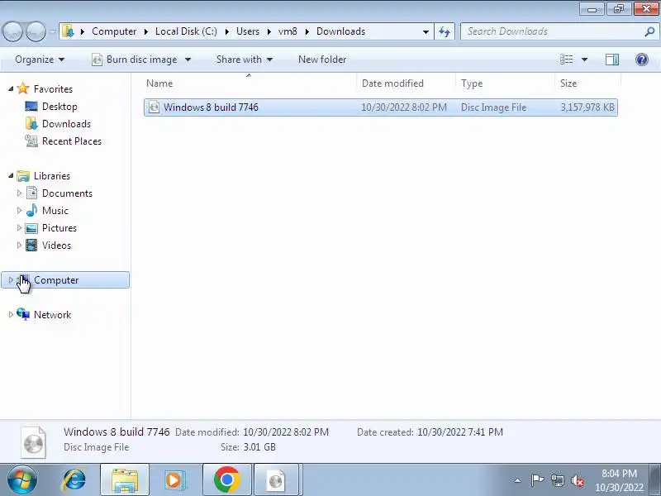661x496 pixels.
Task: Launch Internet Explorer from the taskbar
Action: 74,480
